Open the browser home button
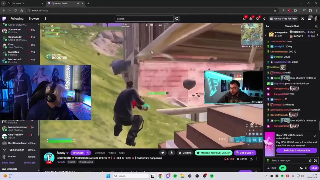The height and width of the screenshot is (180, 320). (x=21, y=10)
